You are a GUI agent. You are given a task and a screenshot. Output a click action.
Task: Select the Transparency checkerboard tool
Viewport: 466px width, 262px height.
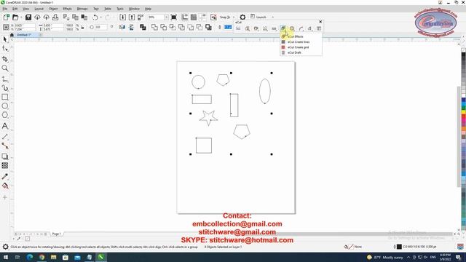click(5, 165)
